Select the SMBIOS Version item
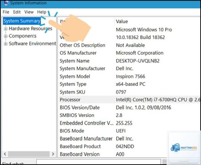The width and height of the screenshot is (201, 165). tap(77, 115)
